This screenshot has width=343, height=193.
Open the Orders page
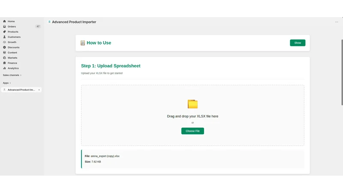(12, 27)
